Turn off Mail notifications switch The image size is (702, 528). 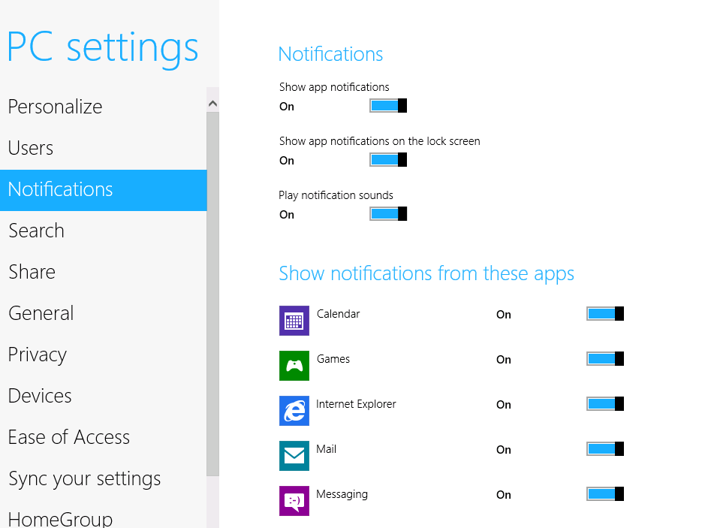tap(605, 448)
